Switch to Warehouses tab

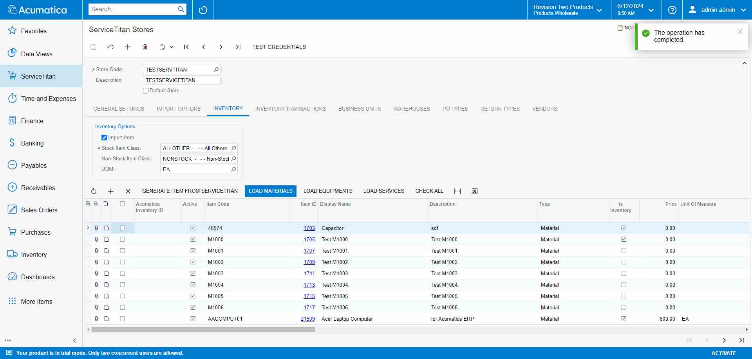pyautogui.click(x=412, y=109)
